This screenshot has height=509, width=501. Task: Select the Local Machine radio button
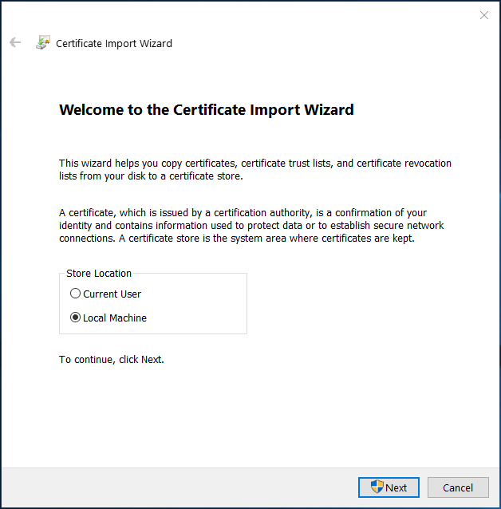click(x=75, y=318)
